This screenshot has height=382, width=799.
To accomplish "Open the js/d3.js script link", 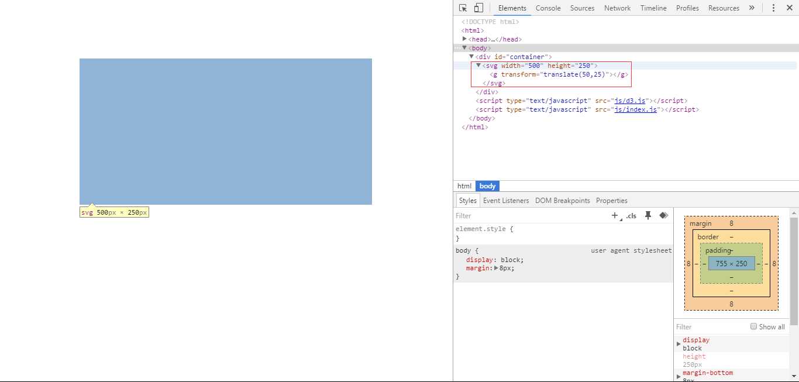I will click(x=630, y=101).
